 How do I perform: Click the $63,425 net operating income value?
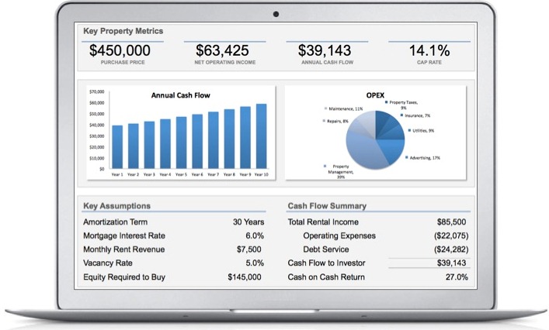click(x=222, y=50)
